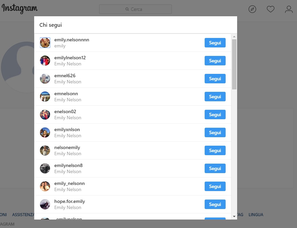Viewport: 297px width, 228px height.
Task: Open emilynelson8 avatar thumbnail
Action: [45, 168]
